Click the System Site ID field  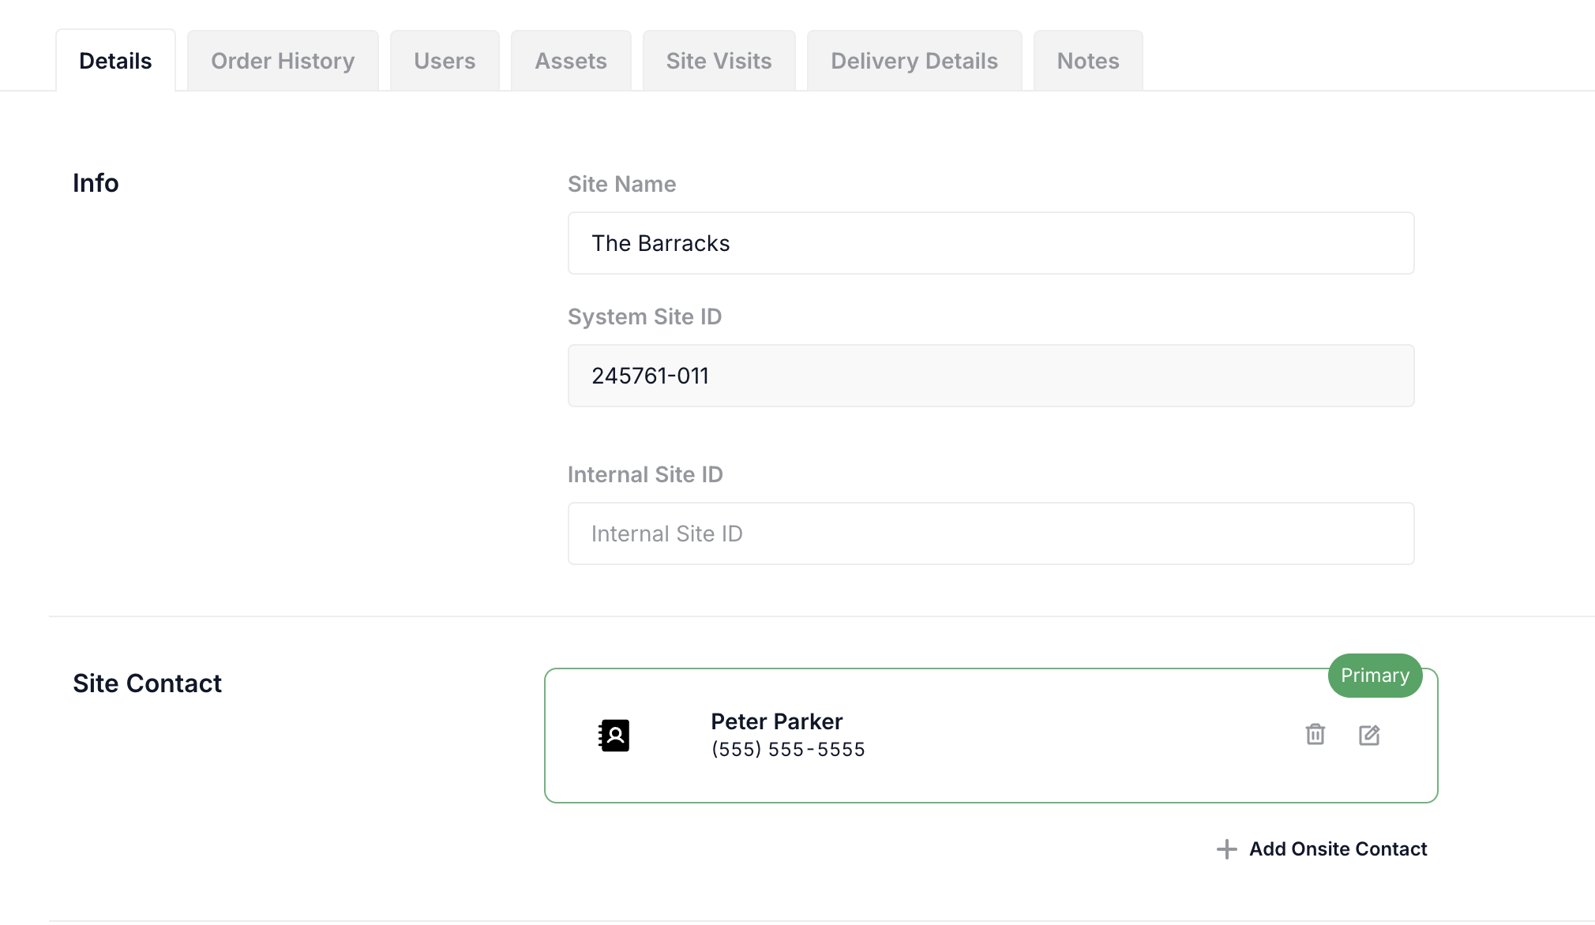tap(991, 376)
